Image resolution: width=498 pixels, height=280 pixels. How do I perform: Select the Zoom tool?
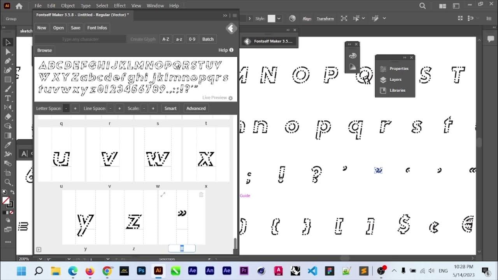click(x=8, y=182)
